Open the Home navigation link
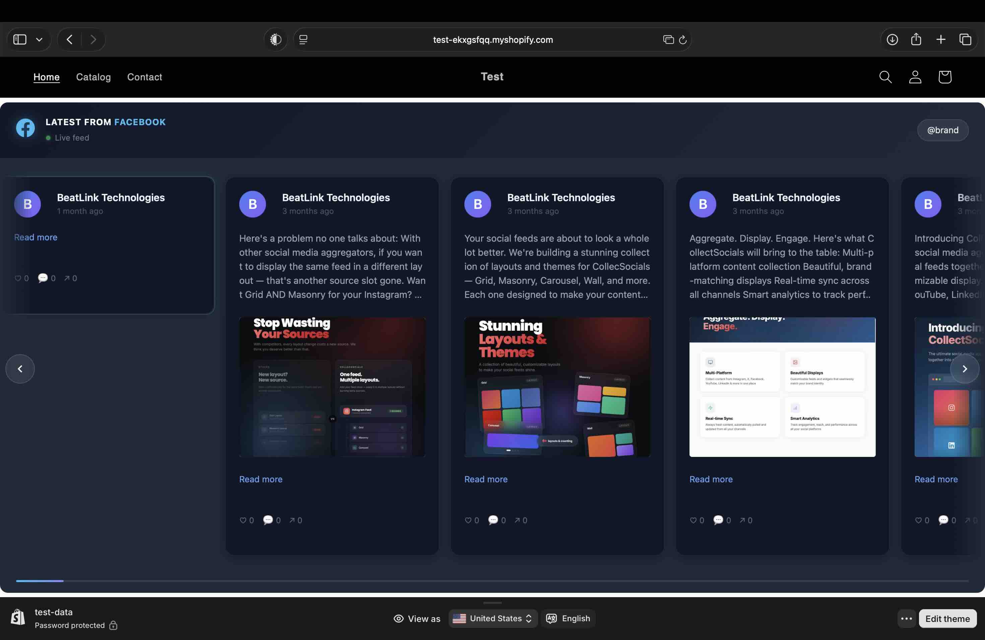 (x=46, y=77)
